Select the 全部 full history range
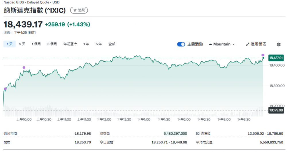 click(x=112, y=44)
